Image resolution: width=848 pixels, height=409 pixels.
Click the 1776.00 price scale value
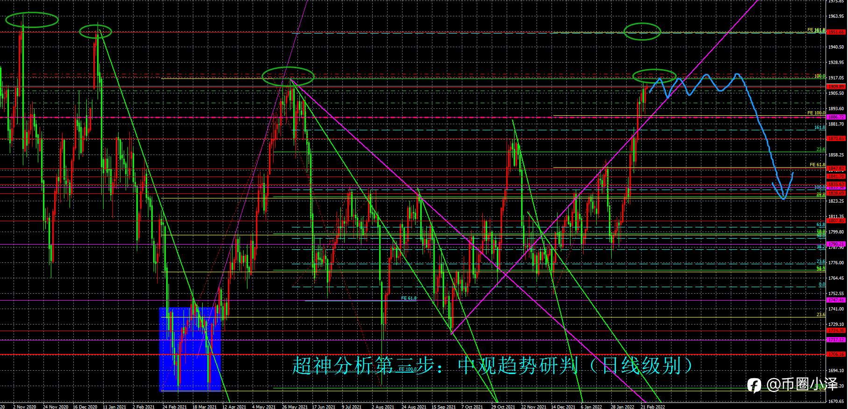(x=836, y=263)
